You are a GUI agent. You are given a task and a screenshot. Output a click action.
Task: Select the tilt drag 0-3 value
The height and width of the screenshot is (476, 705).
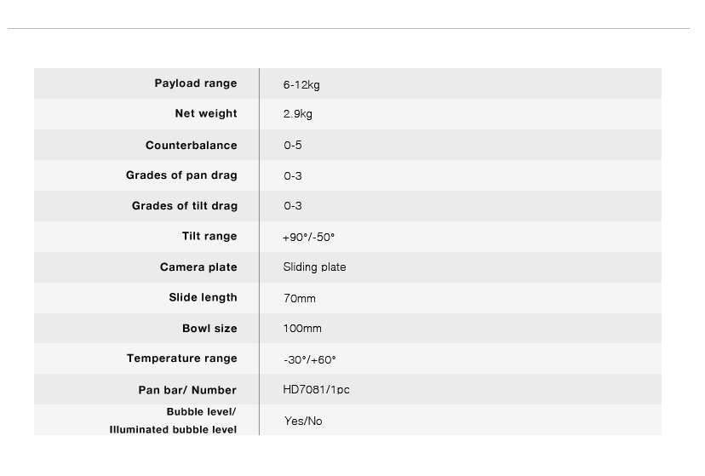(293, 206)
